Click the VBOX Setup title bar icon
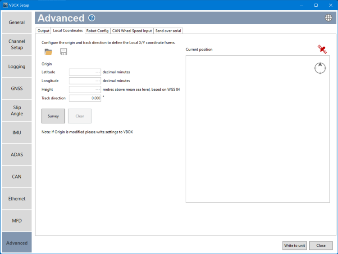 tap(5, 5)
